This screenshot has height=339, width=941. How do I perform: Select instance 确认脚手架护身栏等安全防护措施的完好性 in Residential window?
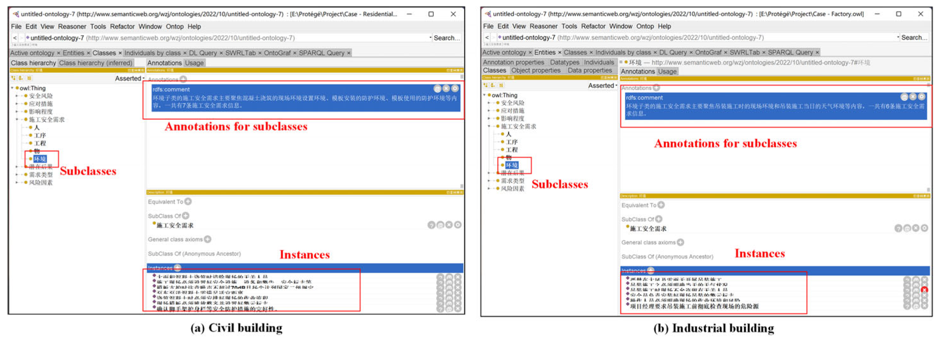(217, 309)
